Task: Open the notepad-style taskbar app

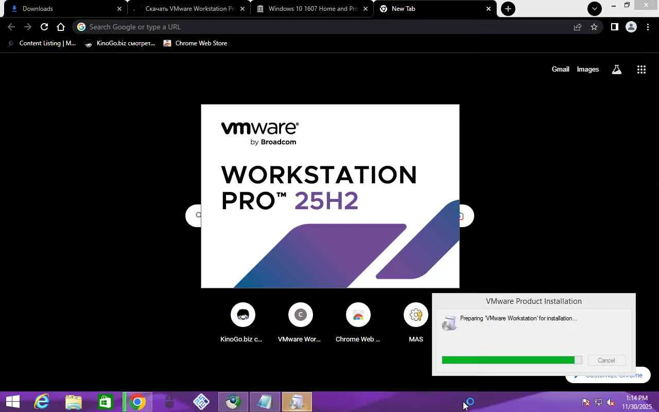Action: click(x=265, y=402)
